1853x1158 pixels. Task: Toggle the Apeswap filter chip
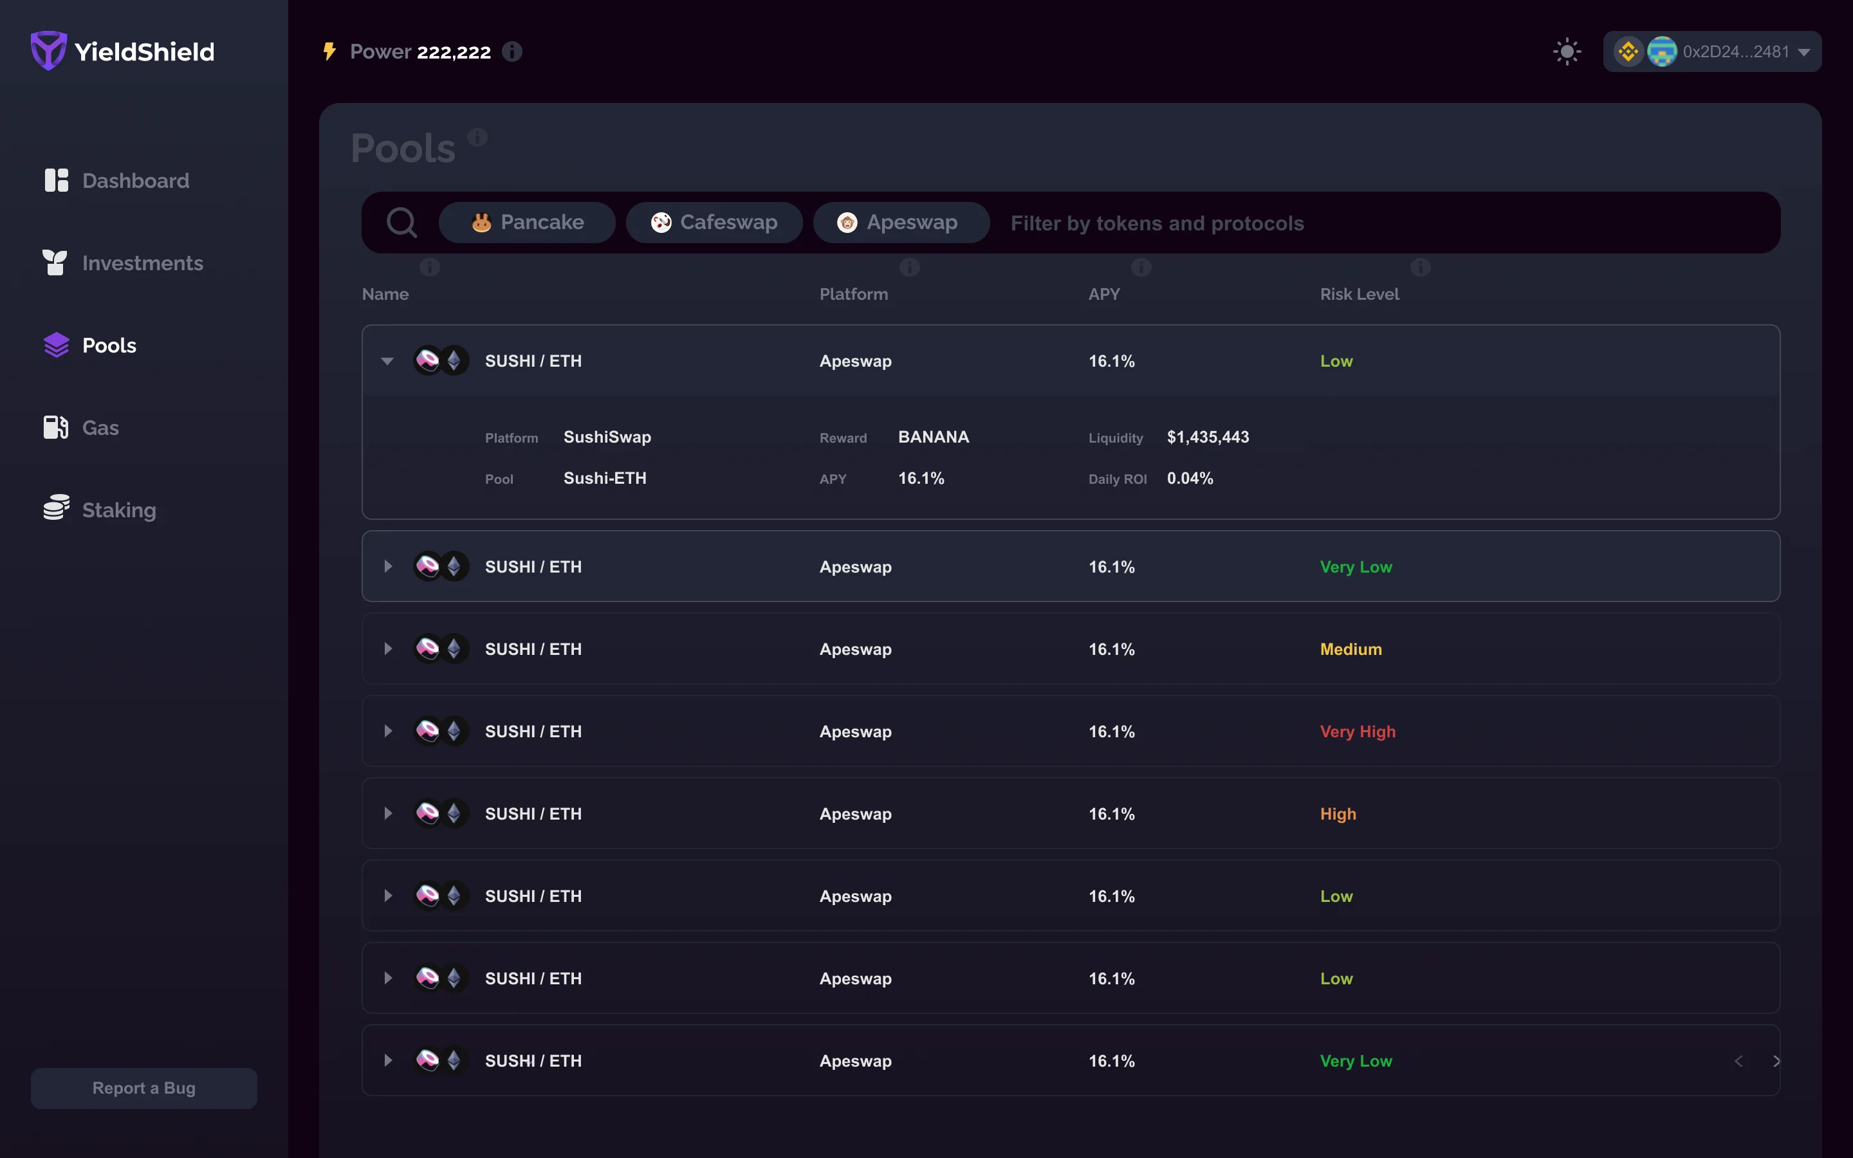tap(901, 223)
